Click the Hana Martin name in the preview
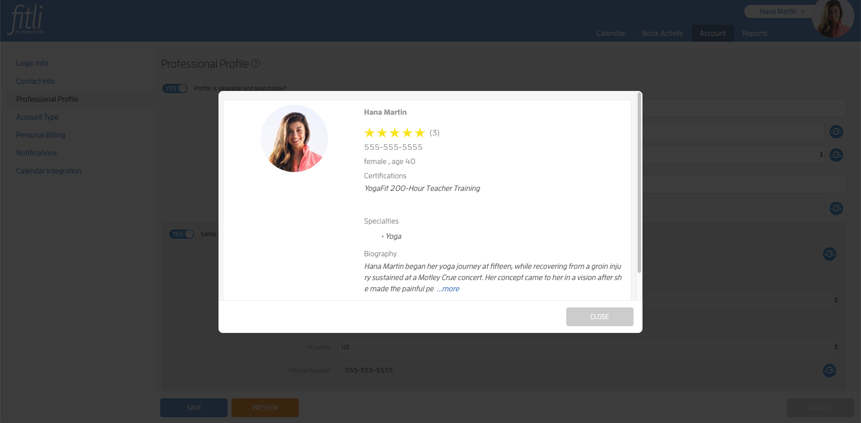Screen dimensions: 861x423 pos(385,112)
